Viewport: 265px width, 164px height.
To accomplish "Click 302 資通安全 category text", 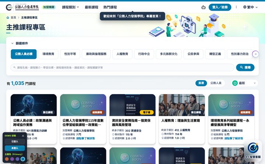I will (133, 131).
